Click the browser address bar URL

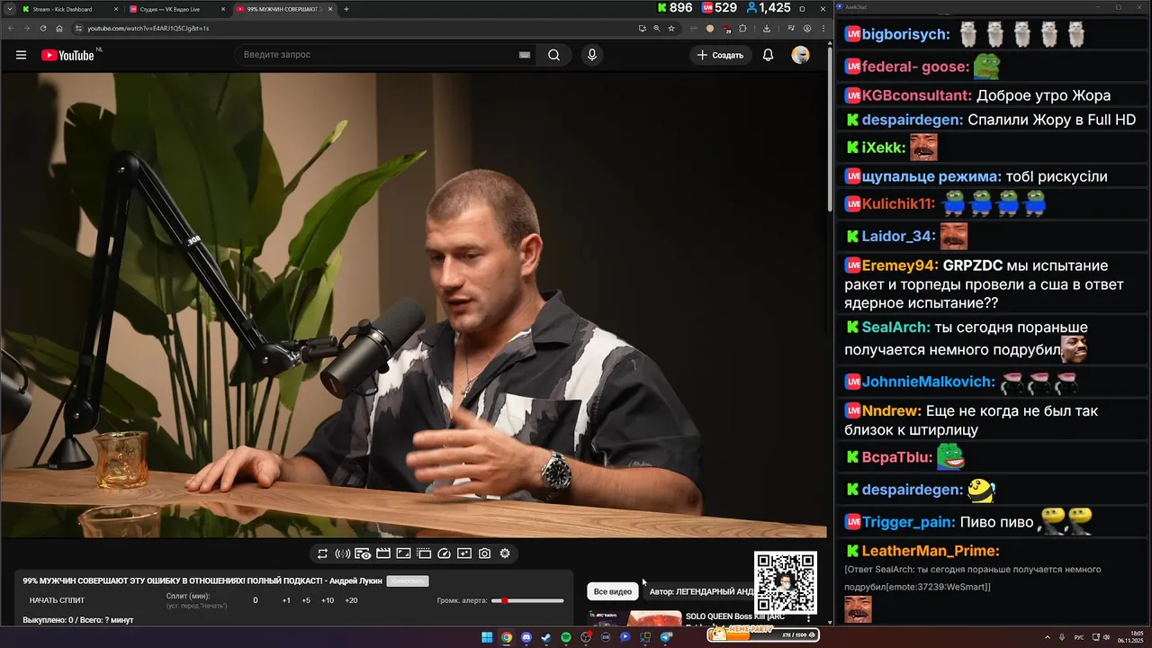click(x=148, y=28)
